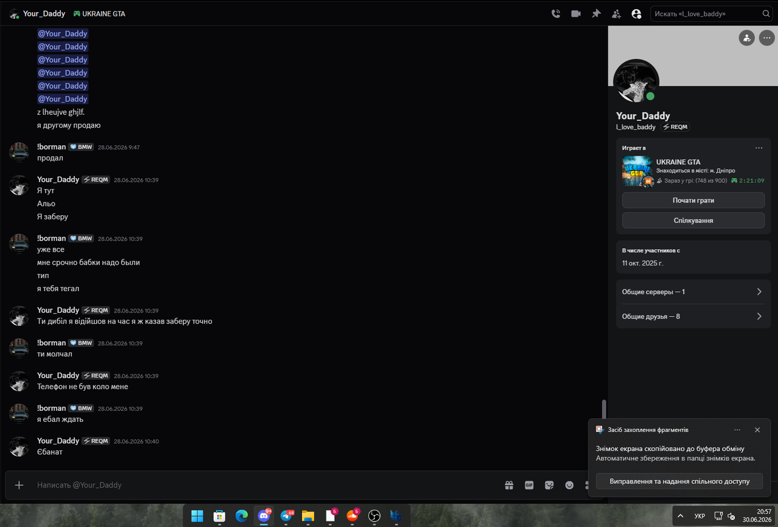This screenshot has width=778, height=527.
Task: Click the UKRAINE GTA game thumbnail
Action: pos(637,171)
